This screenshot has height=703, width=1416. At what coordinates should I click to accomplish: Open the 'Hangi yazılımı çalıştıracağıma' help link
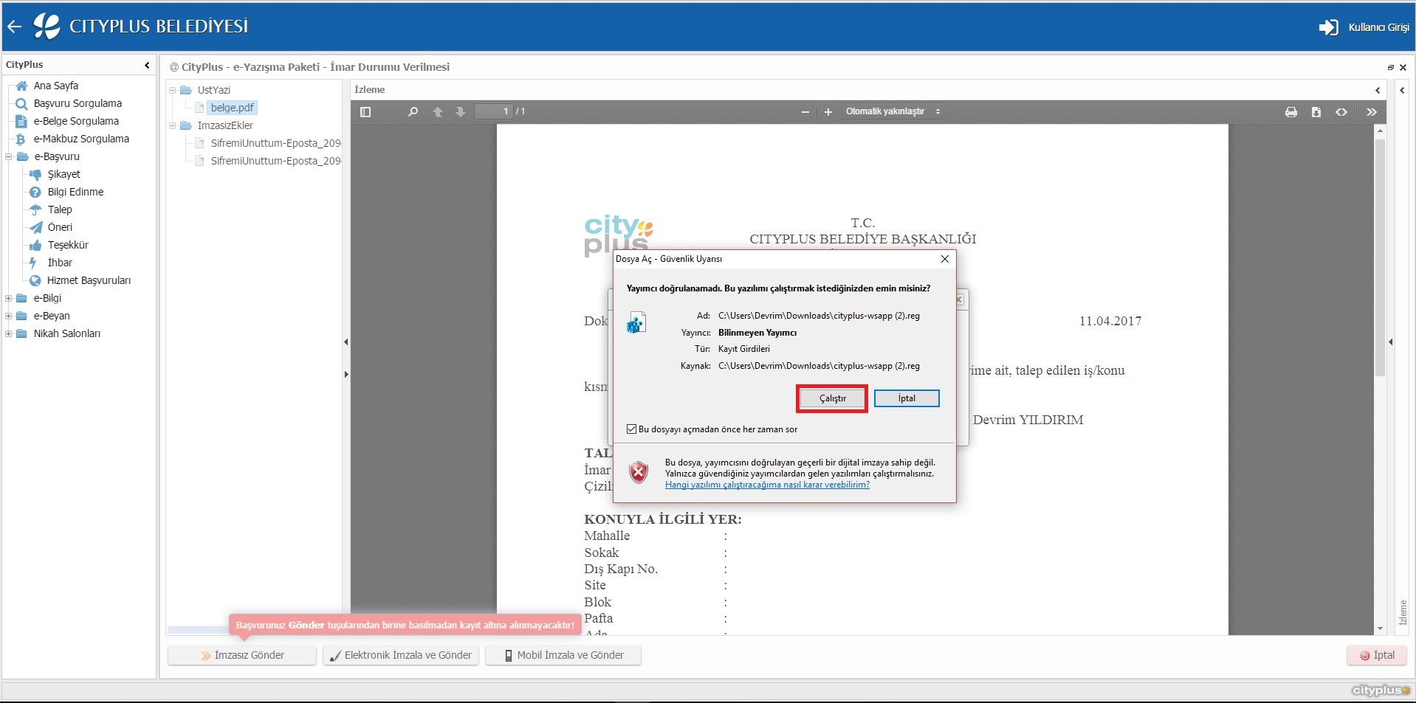click(767, 485)
